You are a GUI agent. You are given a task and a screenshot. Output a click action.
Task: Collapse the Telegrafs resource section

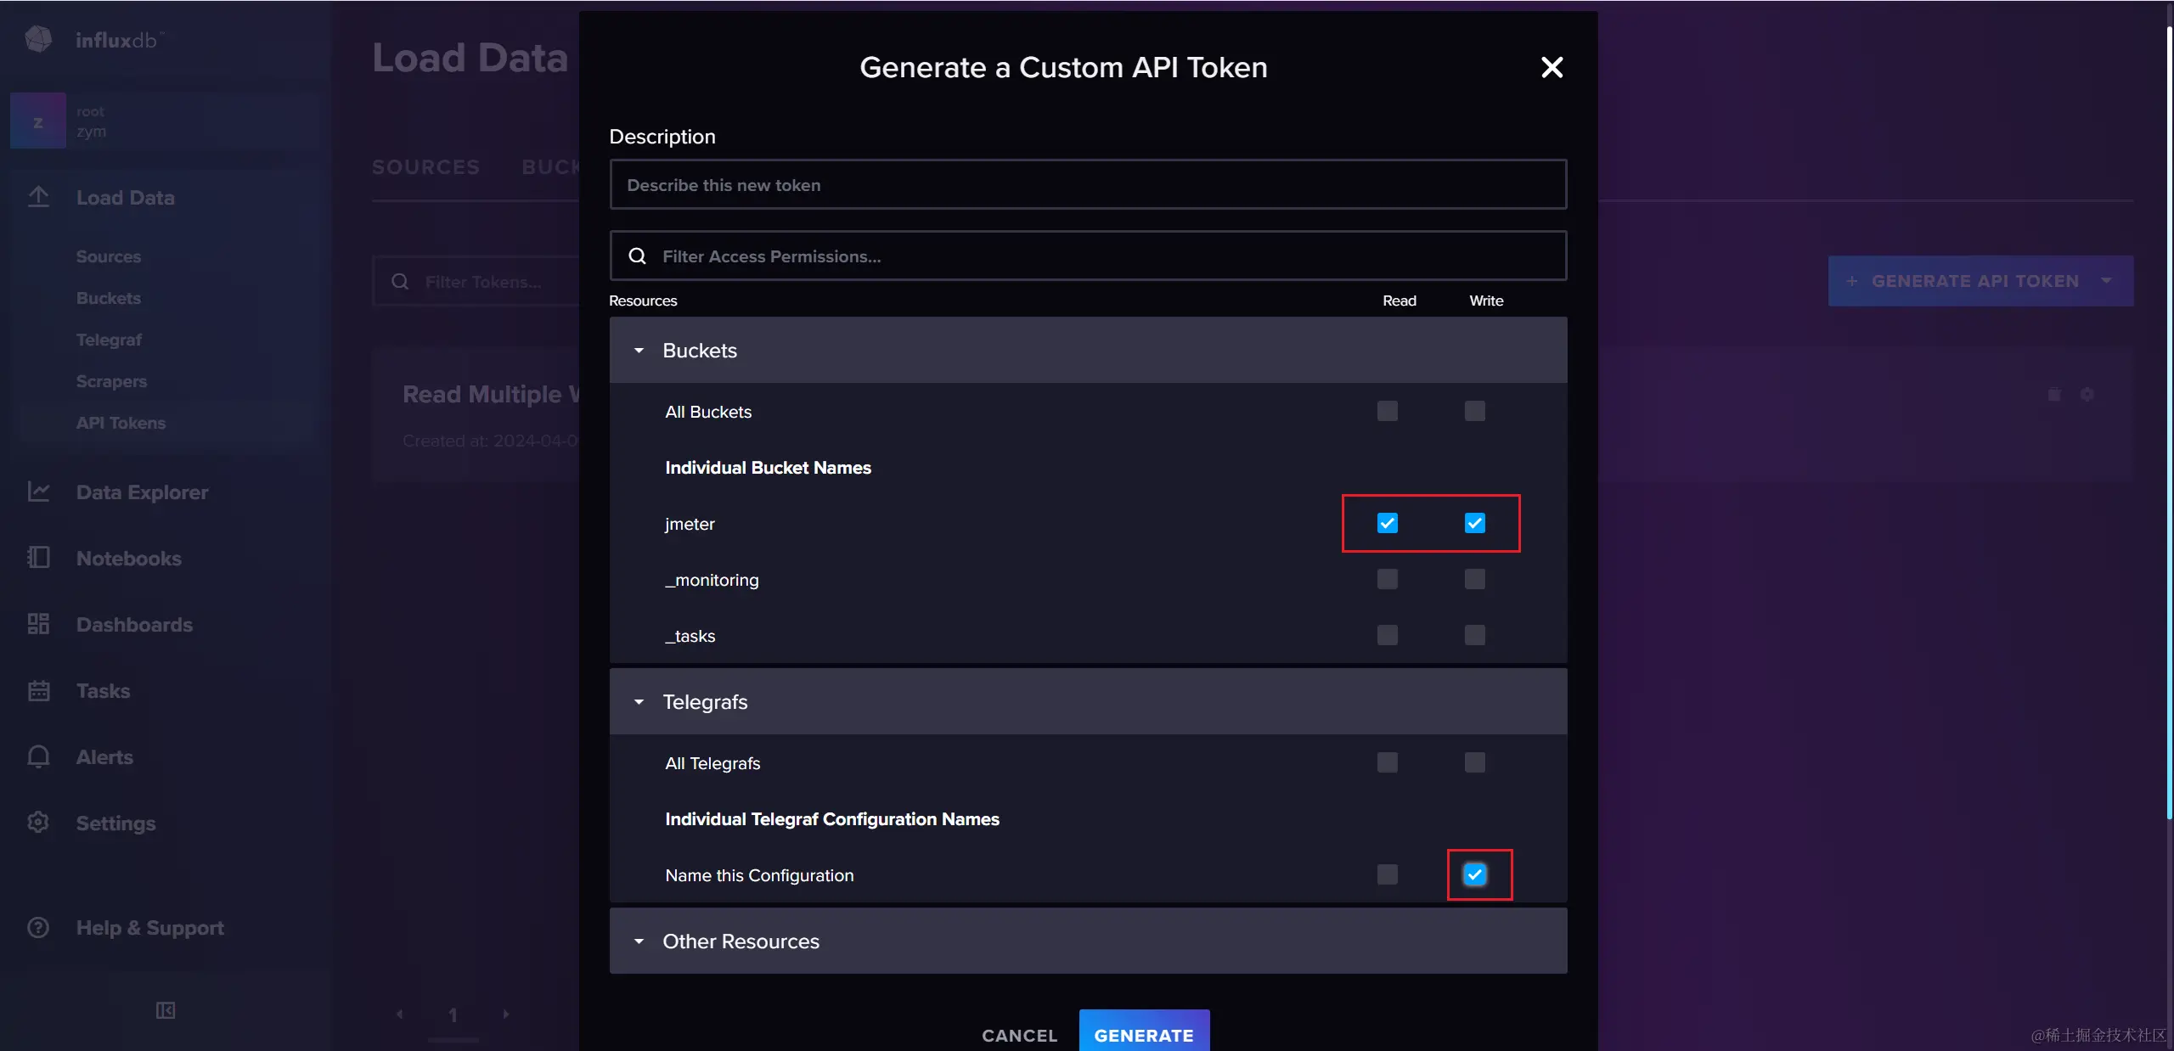tap(639, 701)
